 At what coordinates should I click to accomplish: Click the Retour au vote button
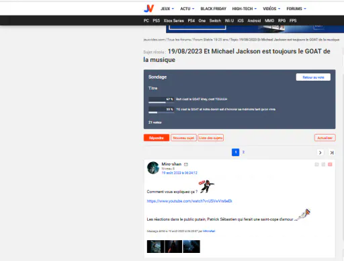click(313, 77)
